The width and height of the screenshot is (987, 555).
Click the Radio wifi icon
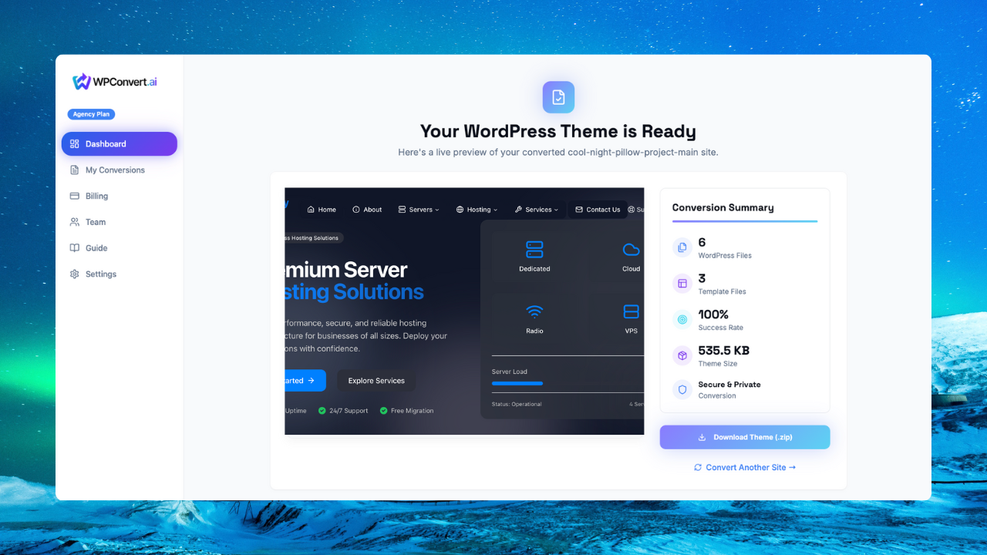[x=534, y=311]
